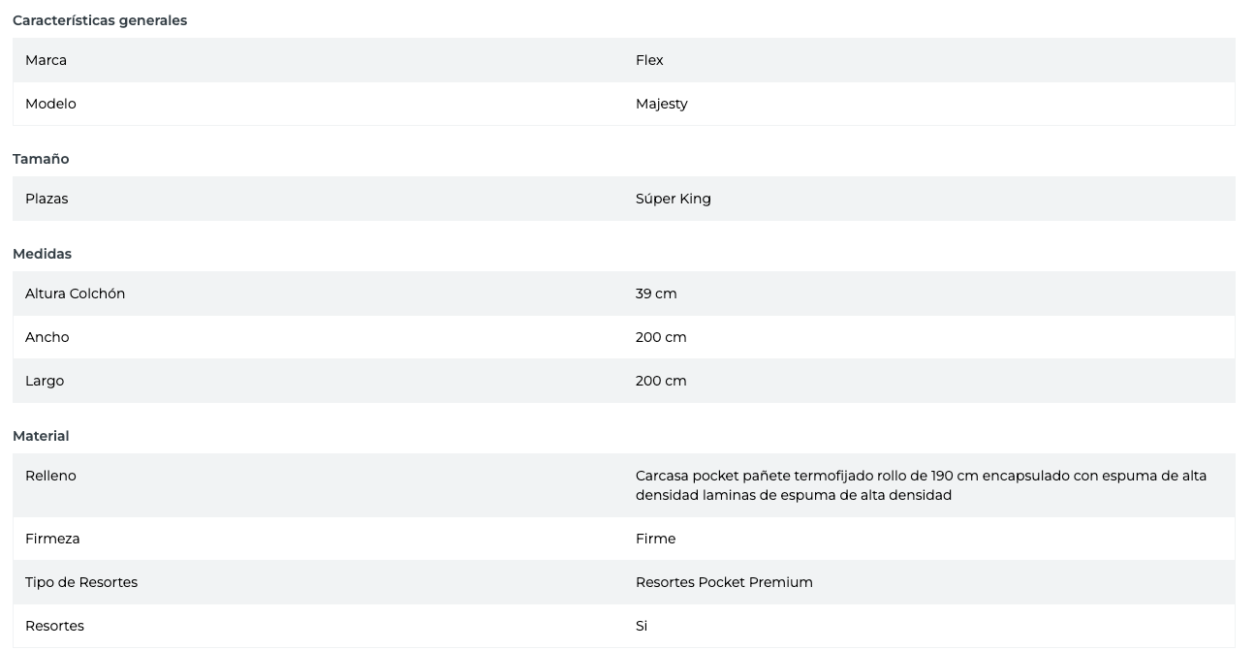1255x649 pixels.
Task: Select the "Súper King" size value
Action: 673,199
